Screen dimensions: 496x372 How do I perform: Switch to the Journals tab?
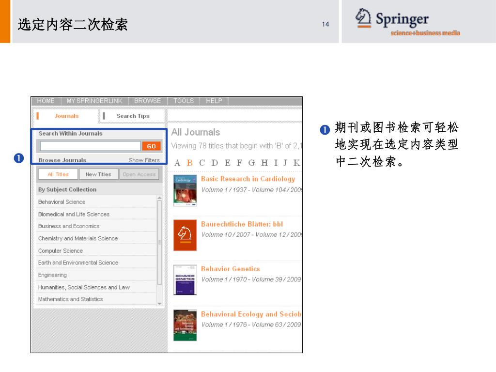pos(66,116)
